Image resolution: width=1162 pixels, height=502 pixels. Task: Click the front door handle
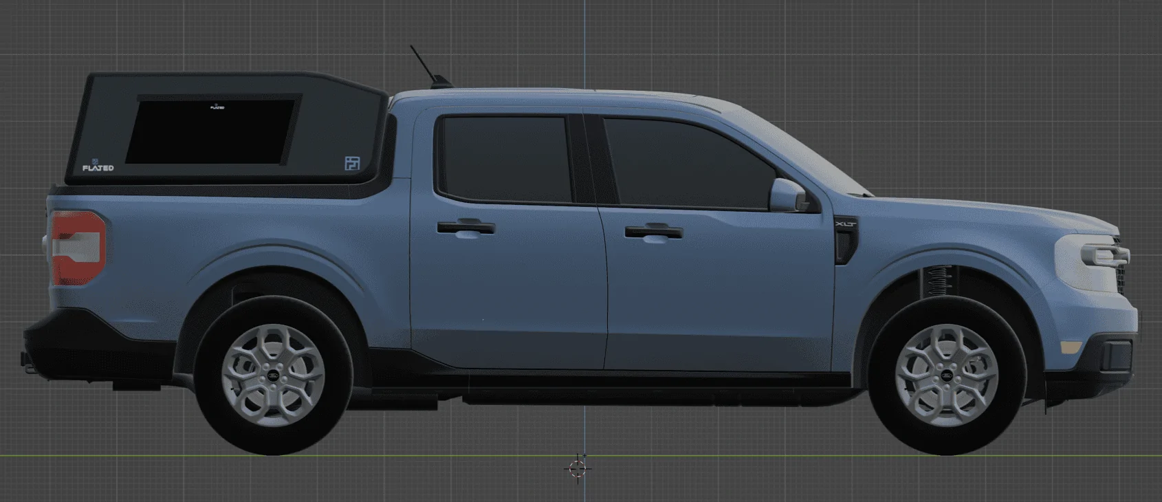pyautogui.click(x=654, y=231)
